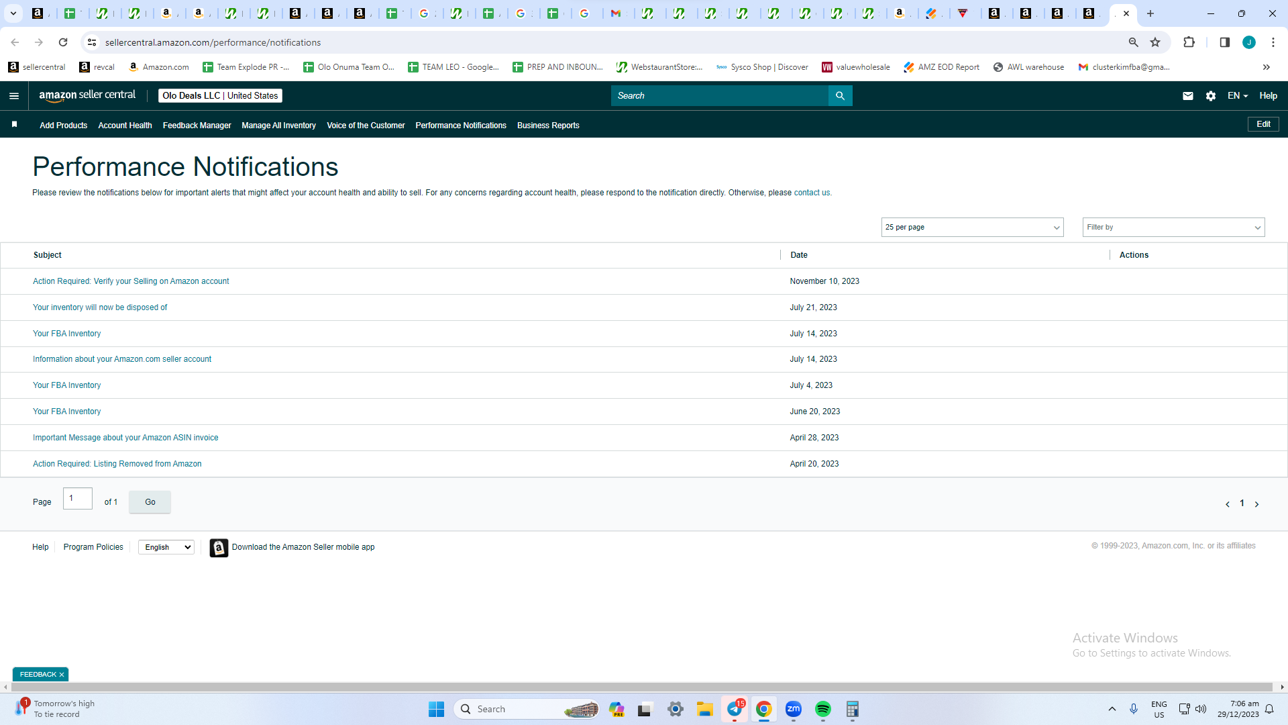The height and width of the screenshot is (725, 1288).
Task: Go to the next page arrow
Action: [1256, 504]
